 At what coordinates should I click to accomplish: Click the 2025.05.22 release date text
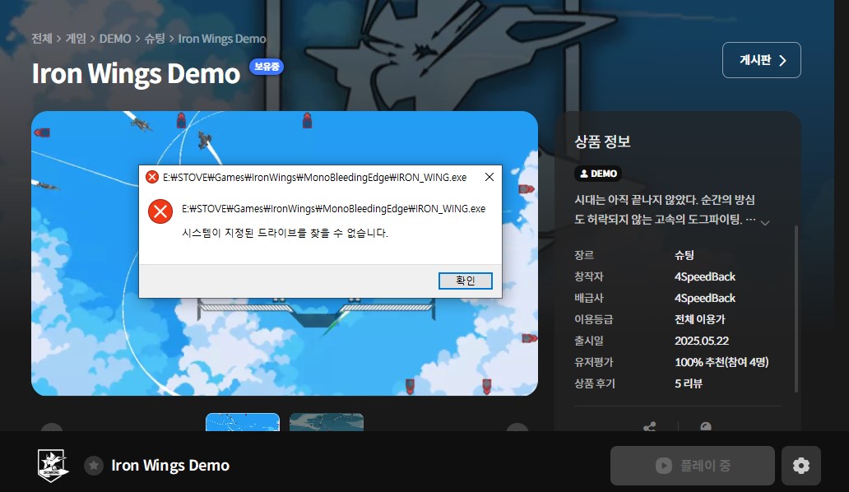pos(702,341)
